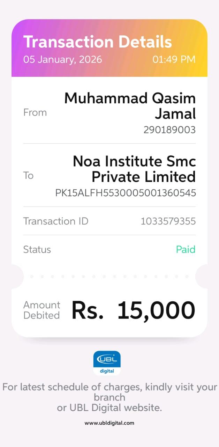Tap sender account number 290189003
Image resolution: width=219 pixels, height=447 pixels.
[169, 130]
